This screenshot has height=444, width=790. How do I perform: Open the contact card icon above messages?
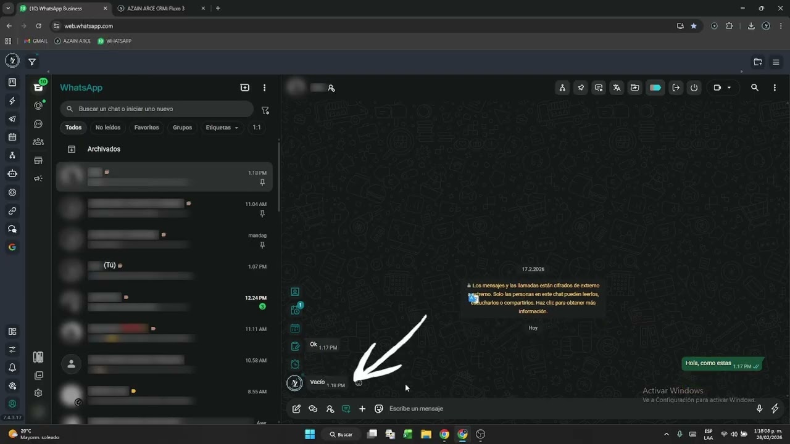point(295,292)
